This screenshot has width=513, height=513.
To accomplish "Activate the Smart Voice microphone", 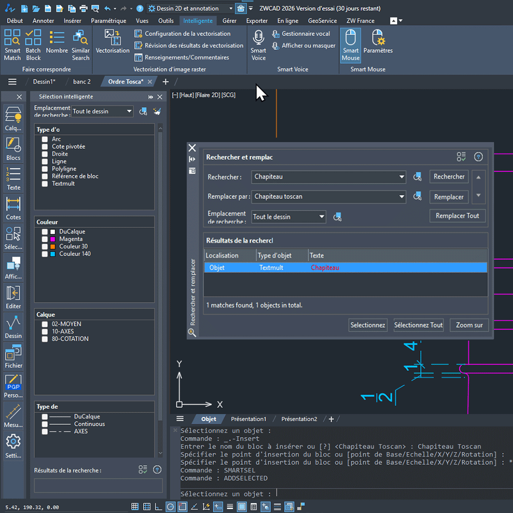I will (259, 45).
